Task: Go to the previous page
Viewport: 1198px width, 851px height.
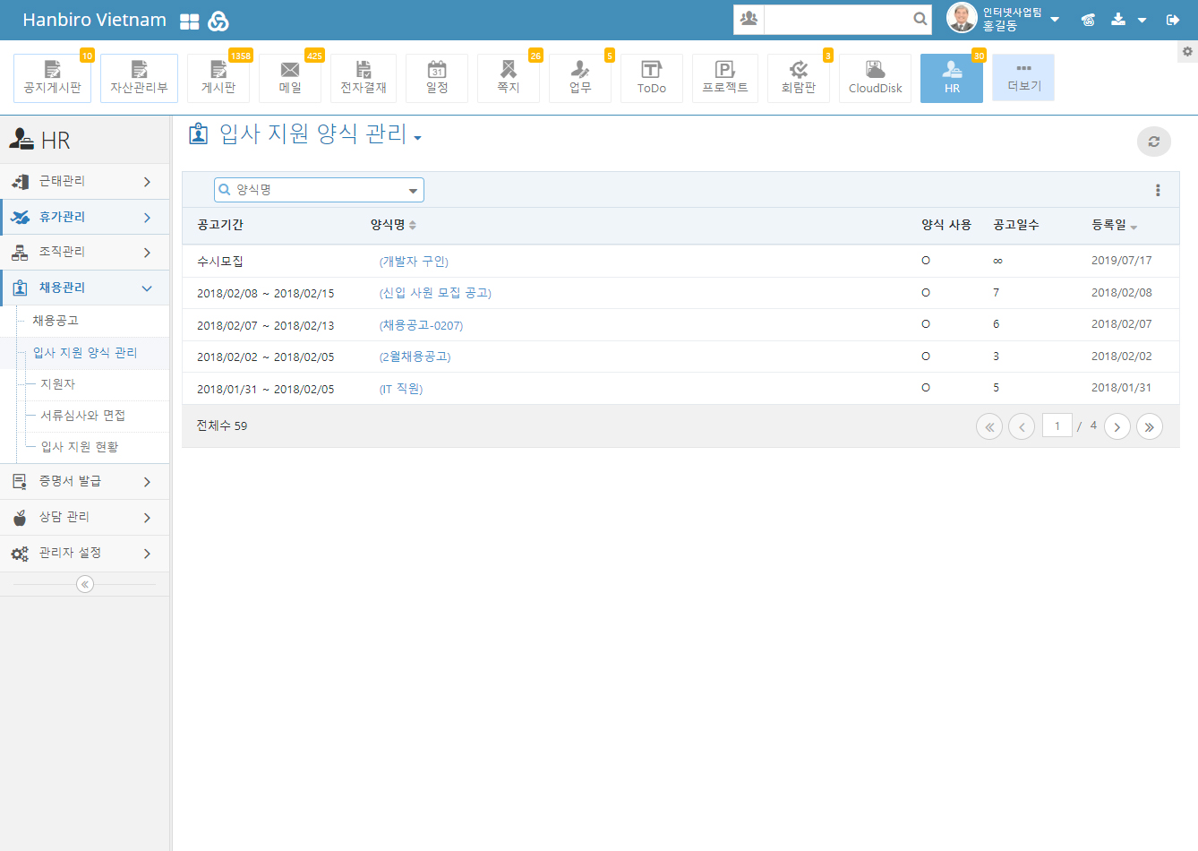Action: (x=1022, y=426)
